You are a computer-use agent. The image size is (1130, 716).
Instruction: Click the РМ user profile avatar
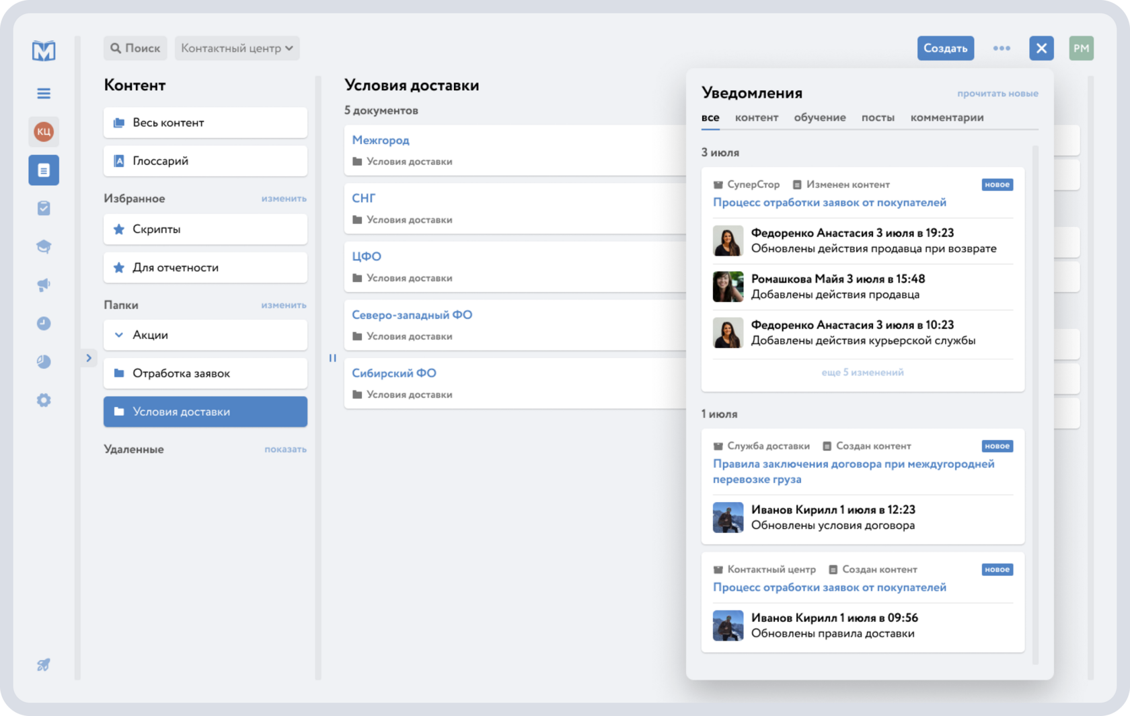click(1081, 48)
